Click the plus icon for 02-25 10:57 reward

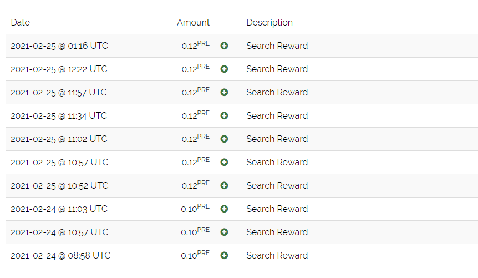point(224,163)
